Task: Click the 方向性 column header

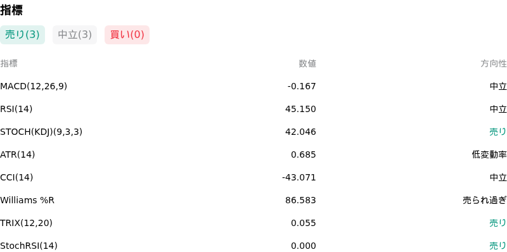Action: point(494,64)
